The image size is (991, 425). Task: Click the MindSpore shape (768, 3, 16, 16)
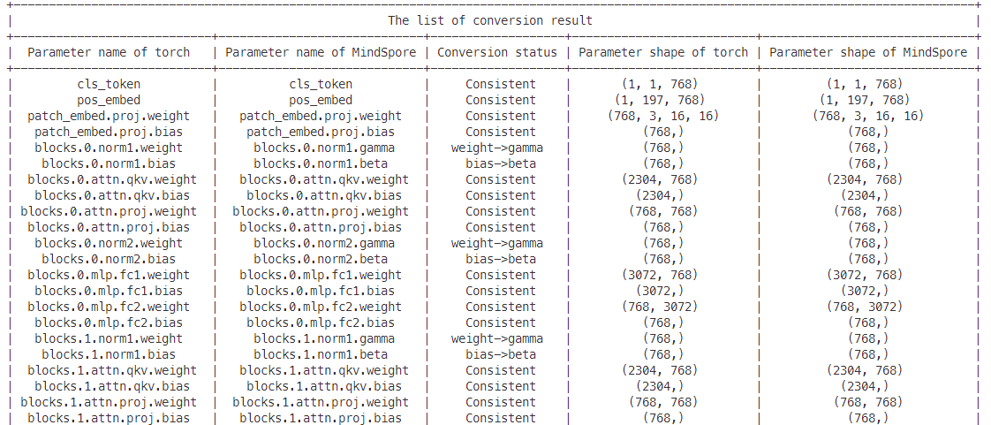[x=868, y=116]
